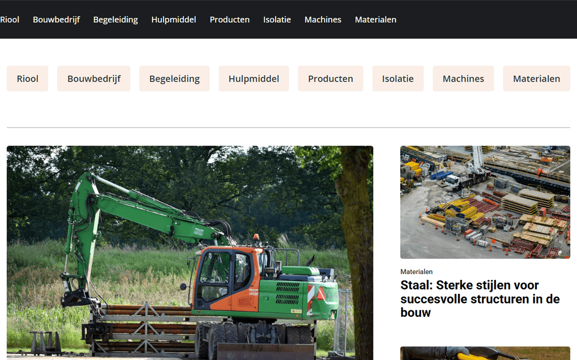Open Begeleiding in the dark navigation bar
Screen dimensions: 577x360
(115, 20)
